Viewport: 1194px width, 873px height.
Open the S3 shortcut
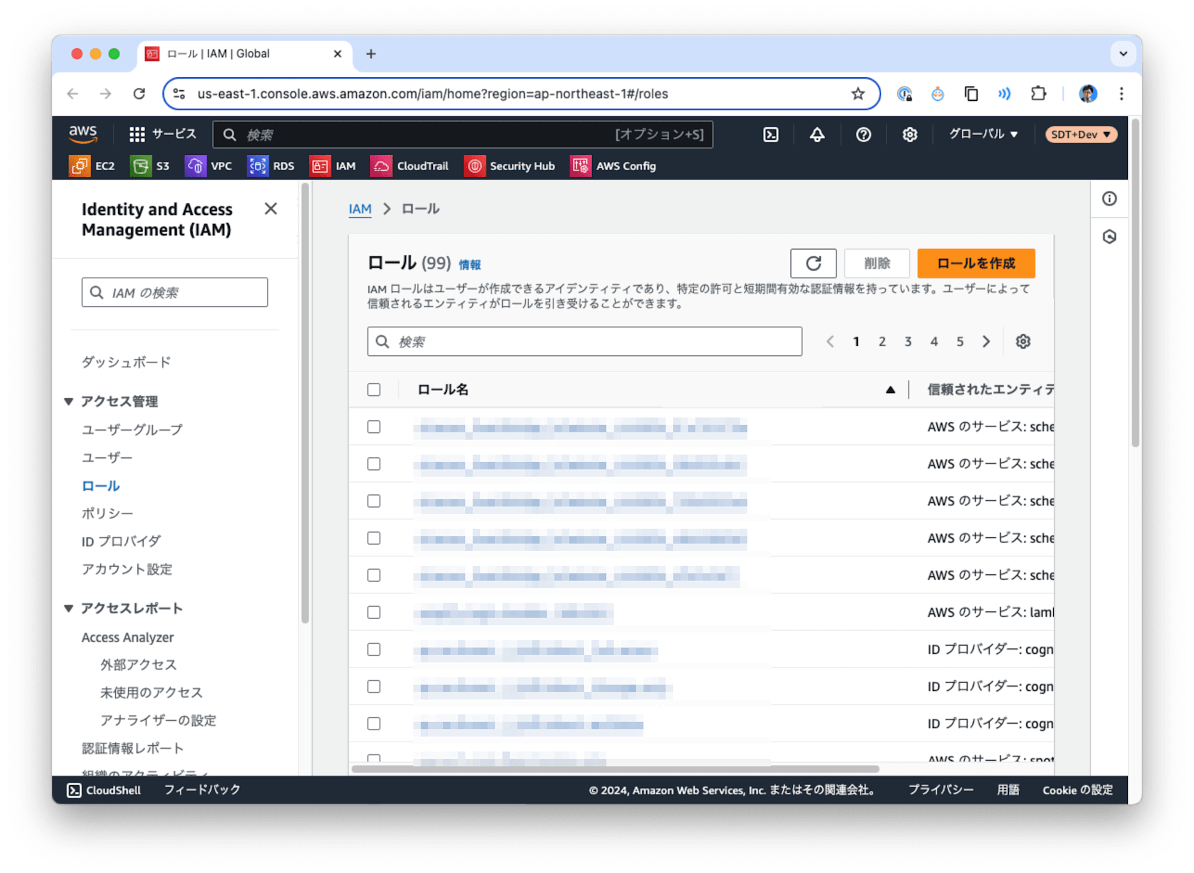click(150, 166)
